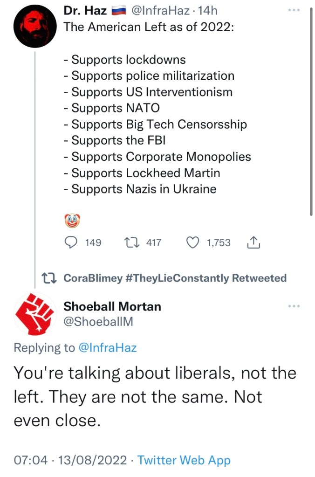Click the 07:04 · 13/08/2022 timestamp
The width and height of the screenshot is (315, 477).
click(x=70, y=460)
